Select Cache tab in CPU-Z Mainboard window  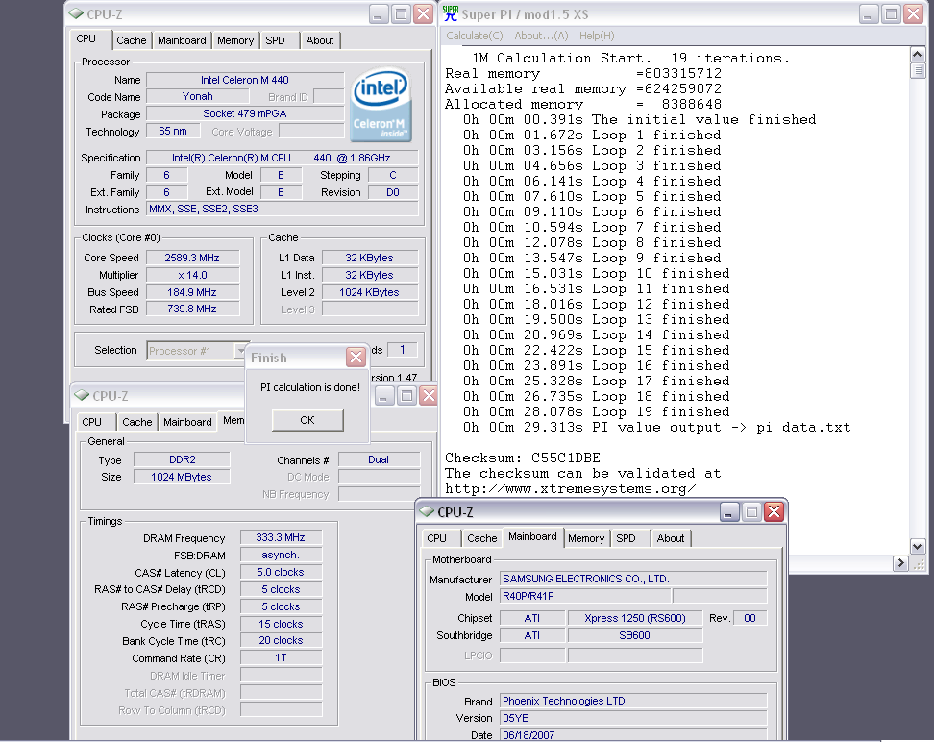click(x=481, y=537)
